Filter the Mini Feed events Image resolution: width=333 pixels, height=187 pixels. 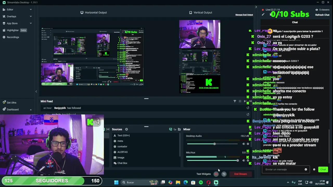tap(235, 101)
